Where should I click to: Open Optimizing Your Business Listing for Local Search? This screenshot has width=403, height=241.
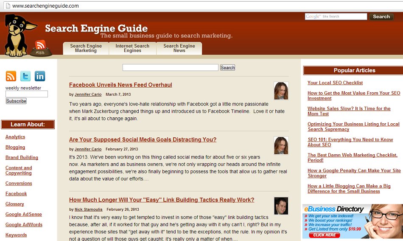click(x=354, y=126)
